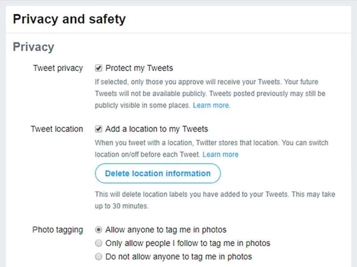Click the Privacy and safety page title

[x=69, y=19]
